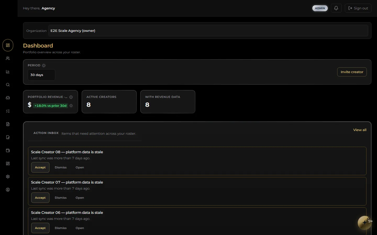Click info icon next to Portfolio Revenue title
Image resolution: width=377 pixels, height=235 pixels.
(x=71, y=97)
